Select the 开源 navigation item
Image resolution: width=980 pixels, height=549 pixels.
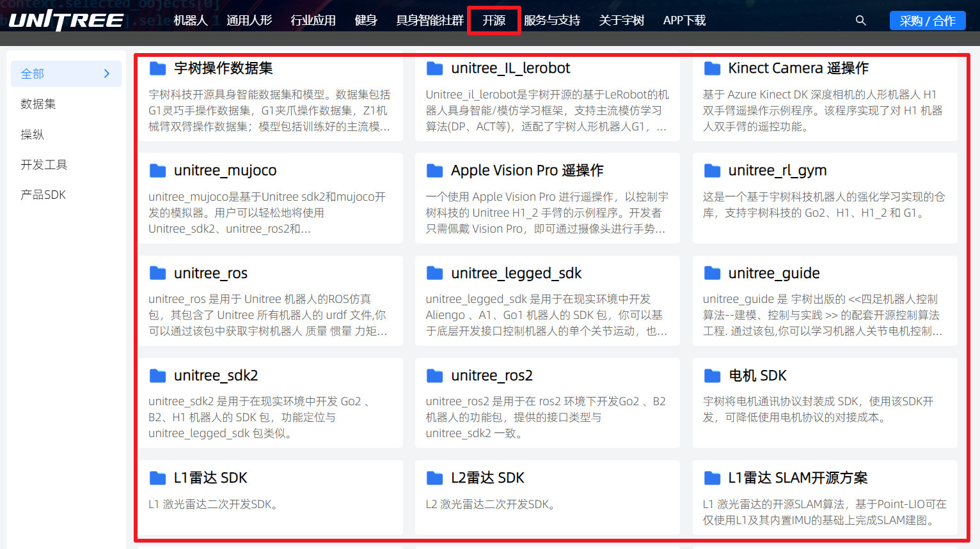(494, 20)
